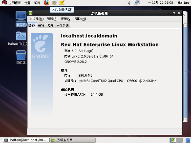Open the 回收站 trash icon

click(x=21, y=57)
